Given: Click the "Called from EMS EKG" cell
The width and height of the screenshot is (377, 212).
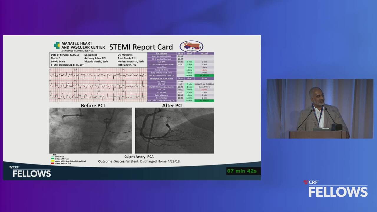Looking at the screenshot, I should (204, 84).
